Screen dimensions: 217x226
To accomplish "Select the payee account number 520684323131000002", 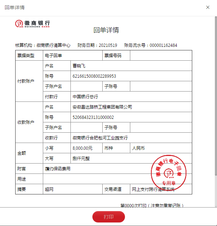I will point(93,117).
